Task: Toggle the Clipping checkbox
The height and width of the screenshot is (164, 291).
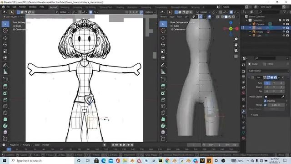Action: (x=265, y=101)
